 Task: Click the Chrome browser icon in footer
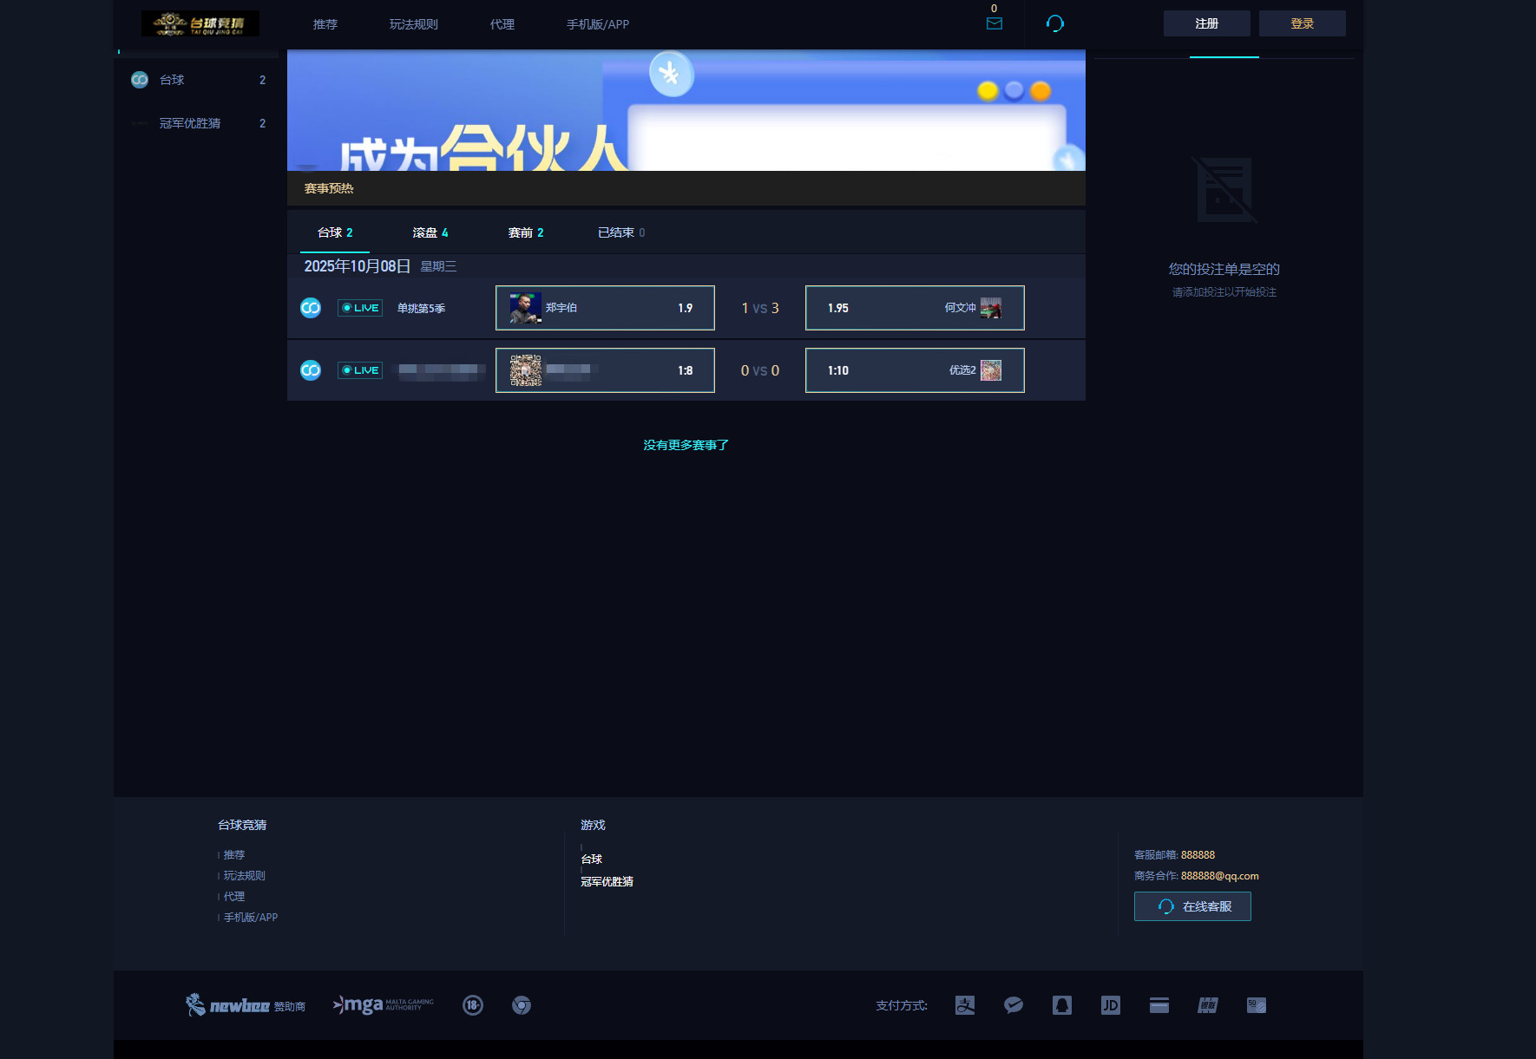tap(521, 1005)
